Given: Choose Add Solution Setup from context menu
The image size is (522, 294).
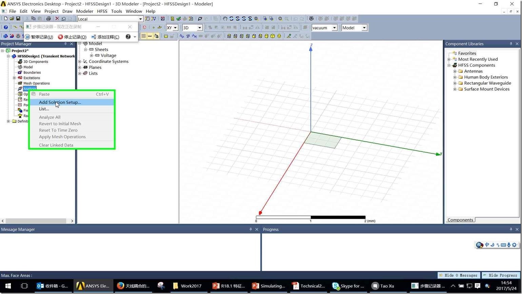Looking at the screenshot, I should point(72,102).
